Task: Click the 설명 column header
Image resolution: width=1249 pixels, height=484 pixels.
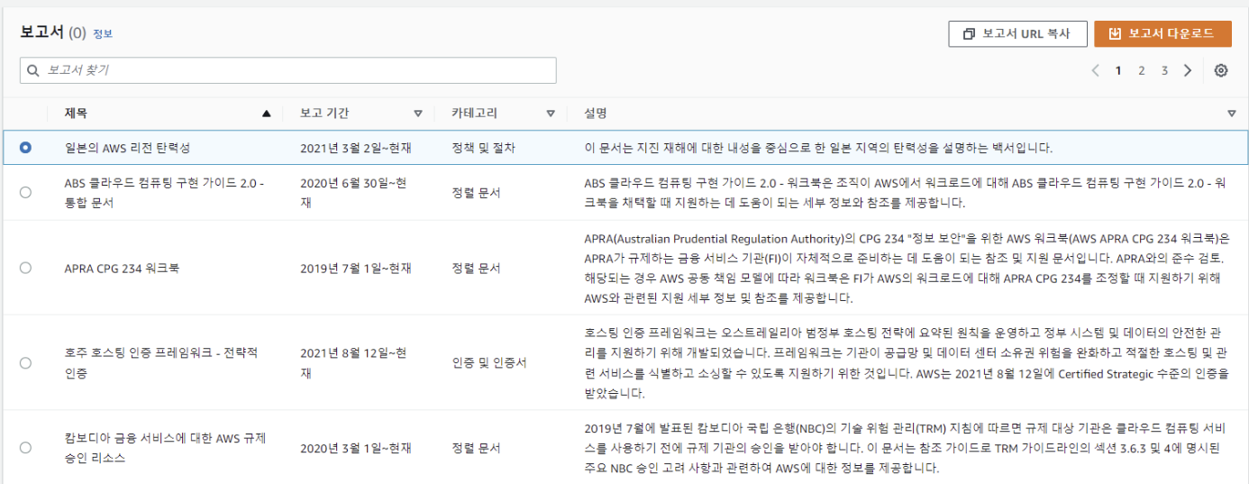Action: point(595,114)
